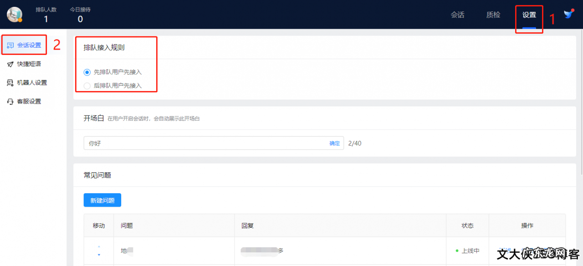
Task: Open 机器人设置 in the left sidebar
Action: 32,83
